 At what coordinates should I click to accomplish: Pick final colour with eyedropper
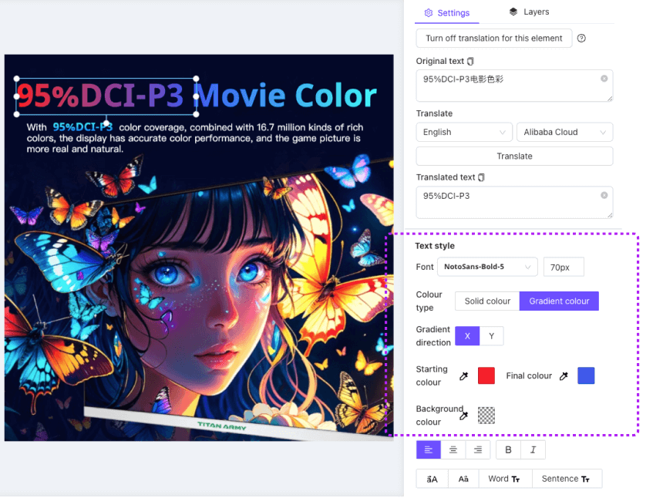point(564,376)
